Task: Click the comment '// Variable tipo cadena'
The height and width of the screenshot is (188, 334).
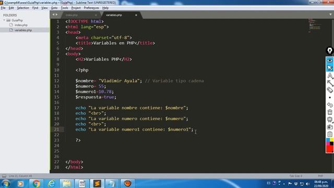Action: tap(174, 81)
